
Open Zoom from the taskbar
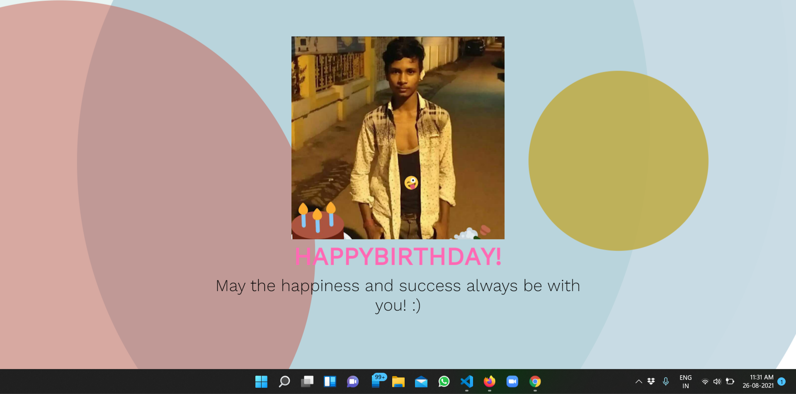pyautogui.click(x=512, y=382)
